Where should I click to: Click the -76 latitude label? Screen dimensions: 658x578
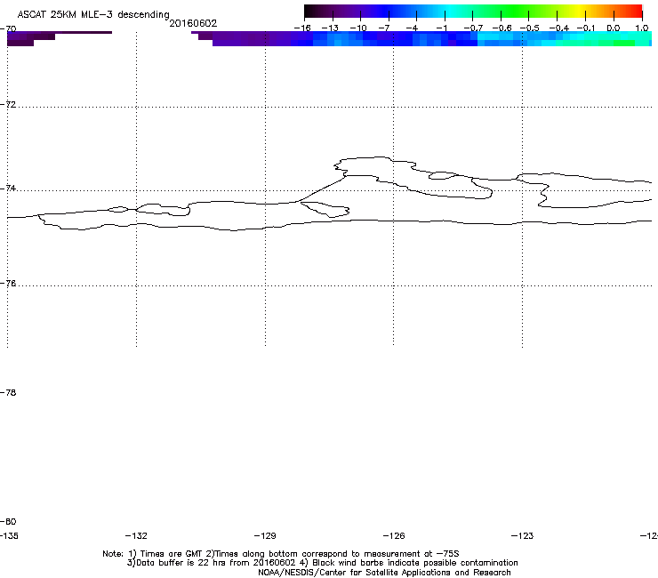click(x=8, y=284)
